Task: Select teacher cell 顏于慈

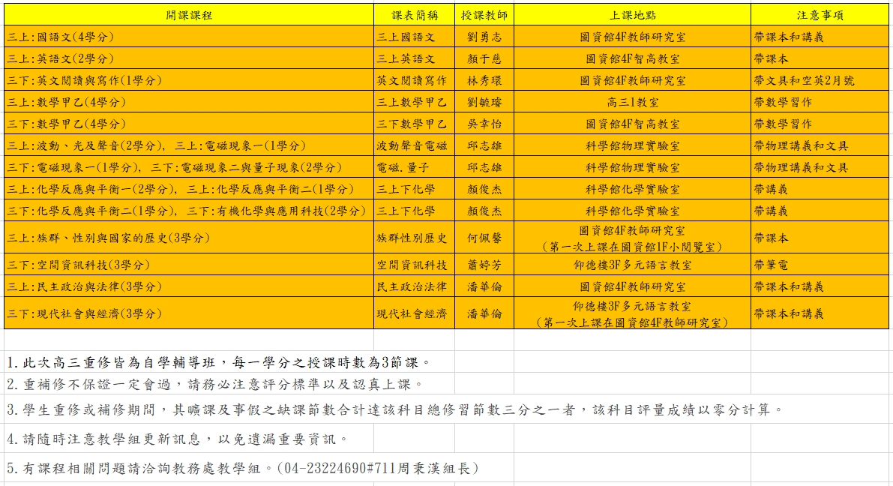Action: [484, 58]
